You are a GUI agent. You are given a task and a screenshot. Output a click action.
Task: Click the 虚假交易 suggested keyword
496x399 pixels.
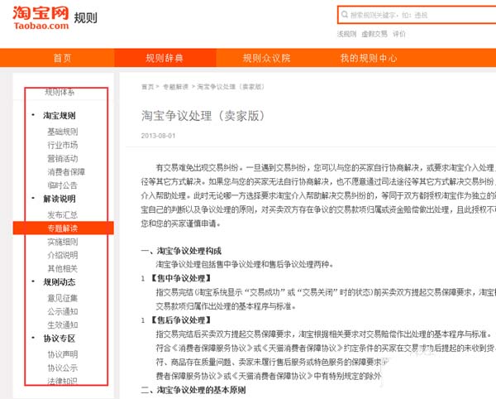tap(374, 34)
